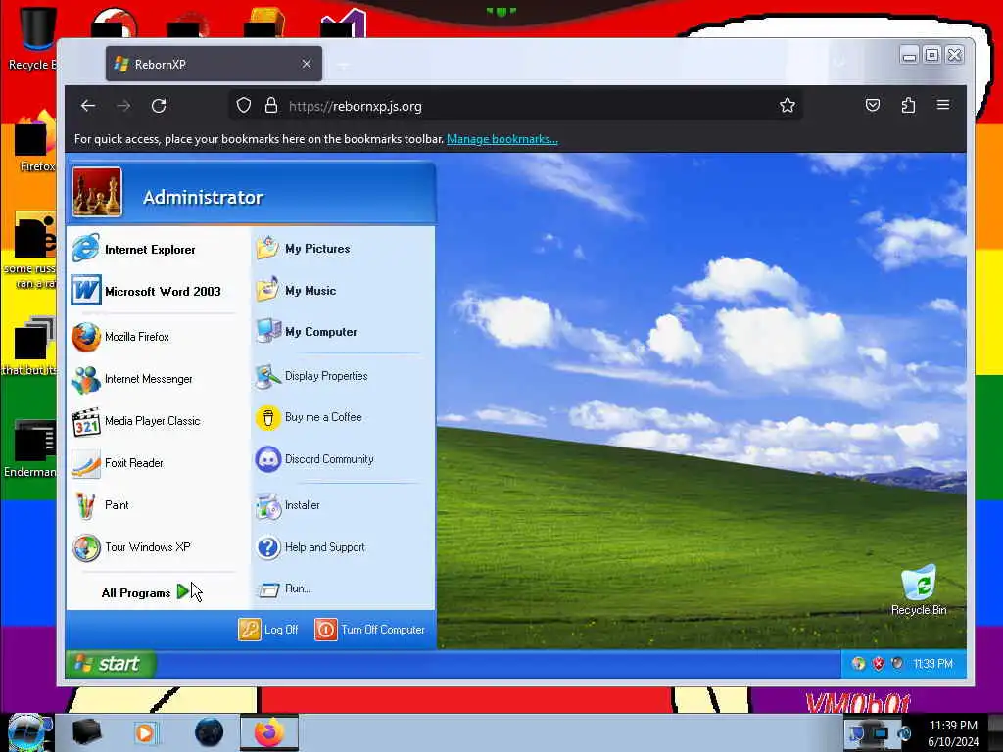Click Turn Off Computer
The image size is (1003, 752).
tap(369, 630)
